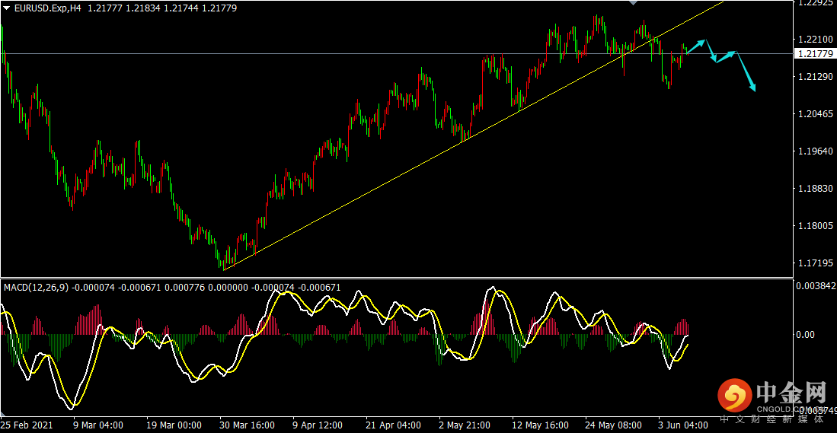Click the 1.18830 price axis label
This screenshot has width=837, height=433.
pos(814,189)
